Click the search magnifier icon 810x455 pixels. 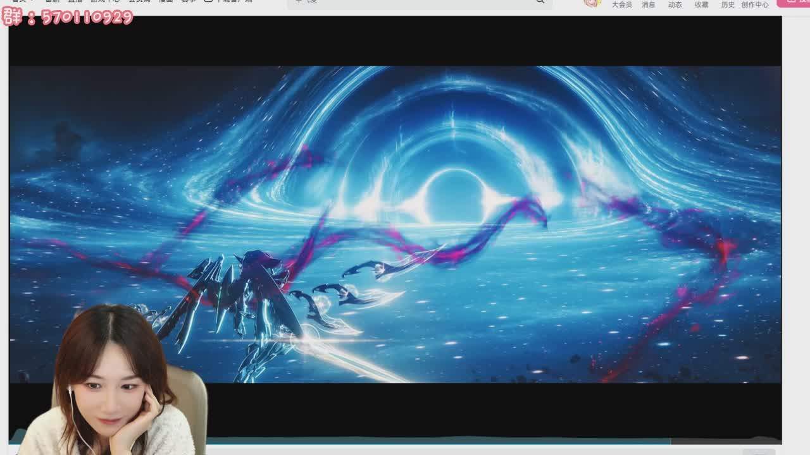pyautogui.click(x=540, y=2)
